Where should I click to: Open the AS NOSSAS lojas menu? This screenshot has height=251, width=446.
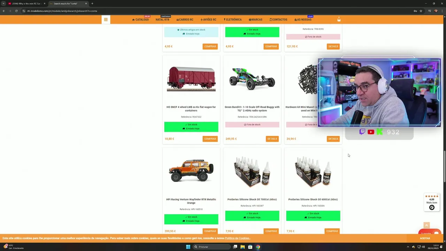pos(303,20)
